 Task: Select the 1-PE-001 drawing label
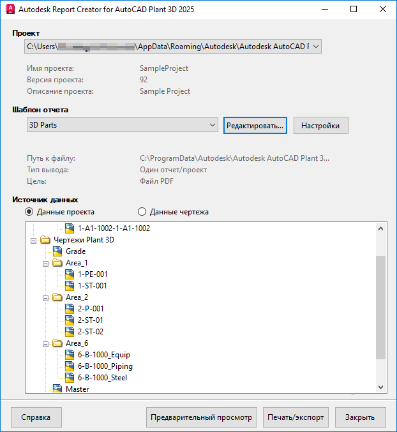click(93, 274)
